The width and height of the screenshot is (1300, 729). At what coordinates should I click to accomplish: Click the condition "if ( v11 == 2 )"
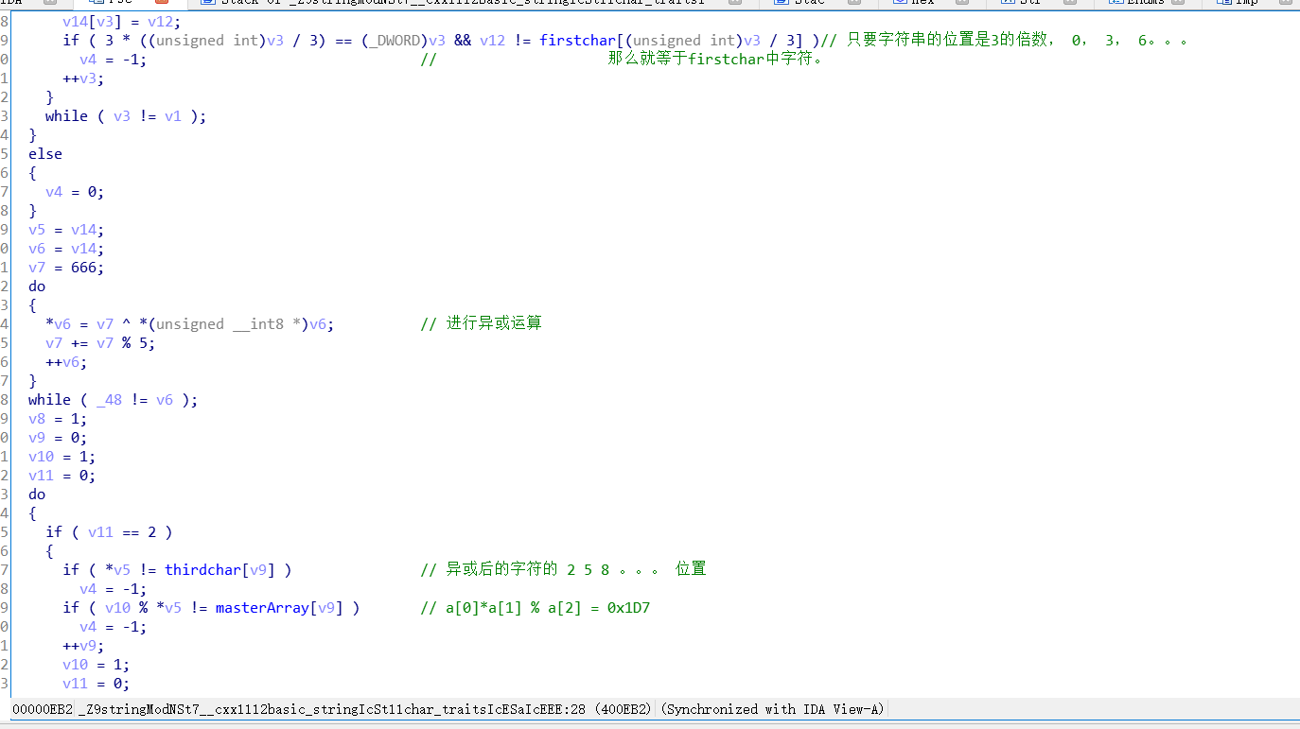pyautogui.click(x=109, y=531)
